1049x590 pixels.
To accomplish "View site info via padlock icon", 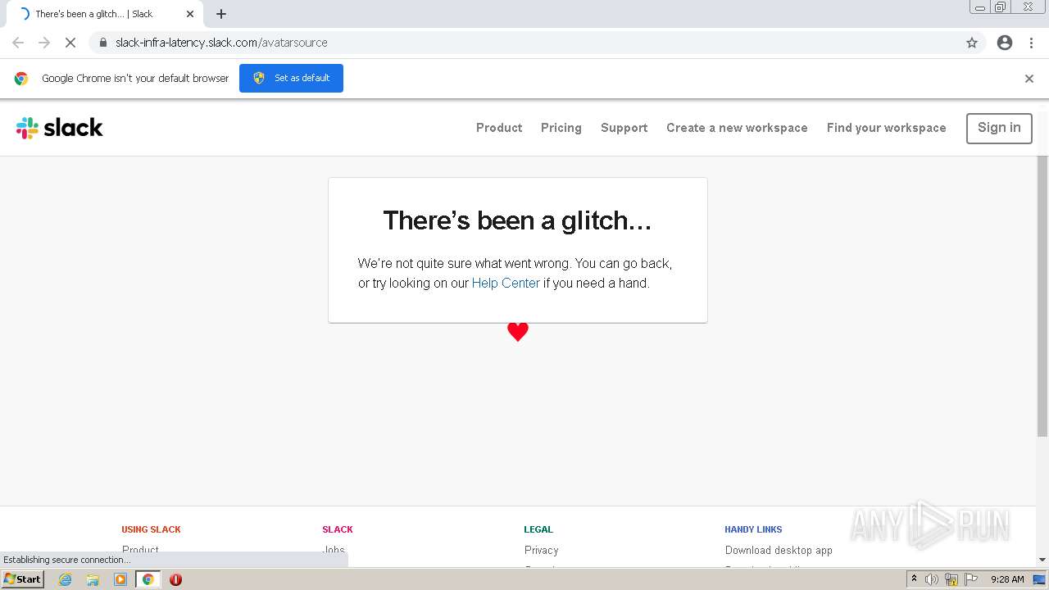I will [x=103, y=43].
